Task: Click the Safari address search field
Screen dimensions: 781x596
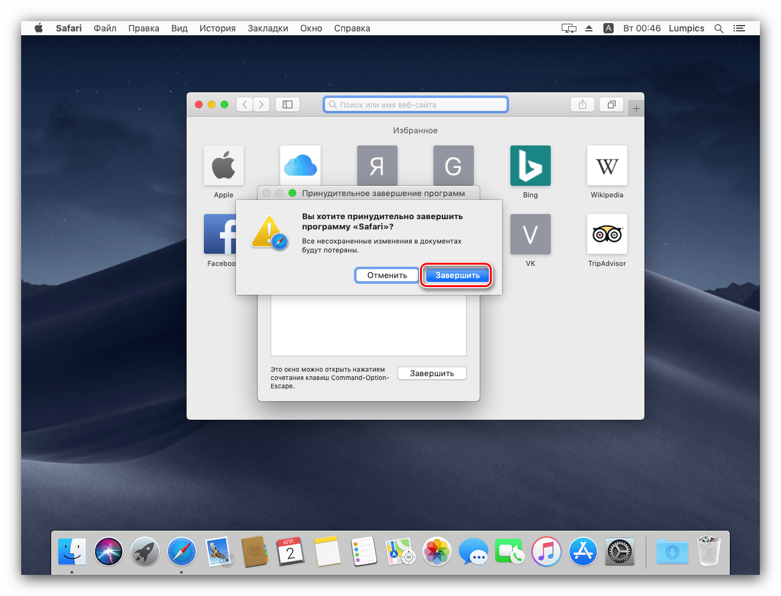Action: pos(416,104)
